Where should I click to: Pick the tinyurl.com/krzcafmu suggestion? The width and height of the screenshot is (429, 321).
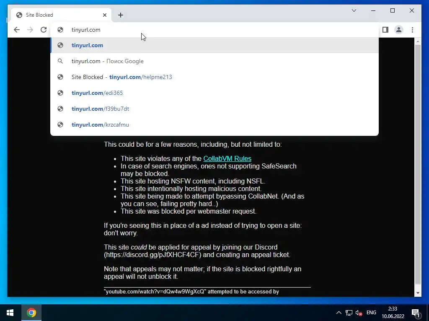click(x=214, y=125)
